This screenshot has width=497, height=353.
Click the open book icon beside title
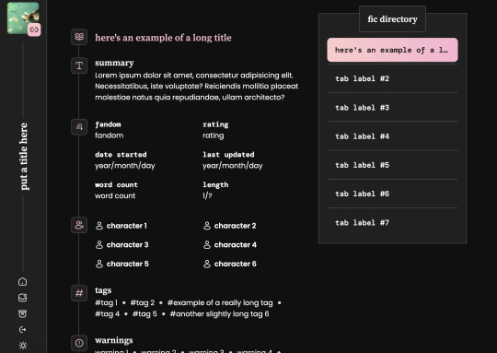pyautogui.click(x=79, y=37)
